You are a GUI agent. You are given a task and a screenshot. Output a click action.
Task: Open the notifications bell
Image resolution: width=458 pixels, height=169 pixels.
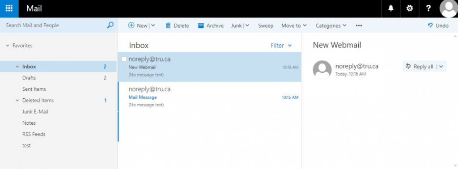point(391,8)
